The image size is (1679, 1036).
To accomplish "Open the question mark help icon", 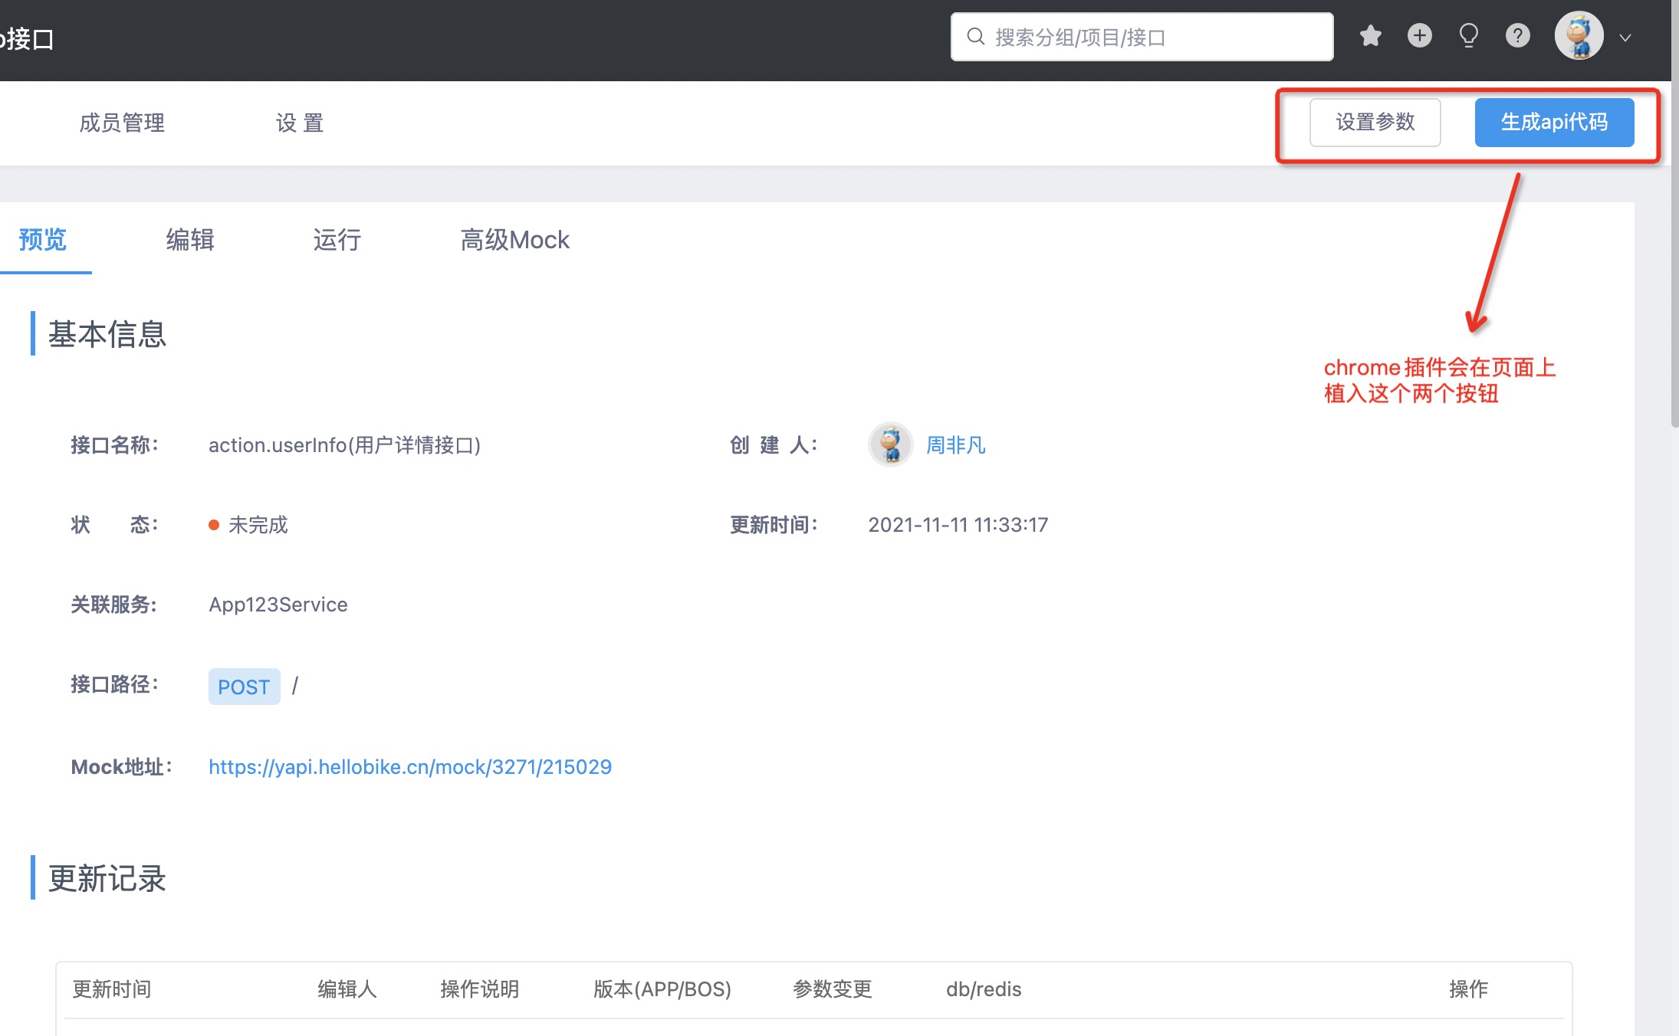I will (1517, 36).
